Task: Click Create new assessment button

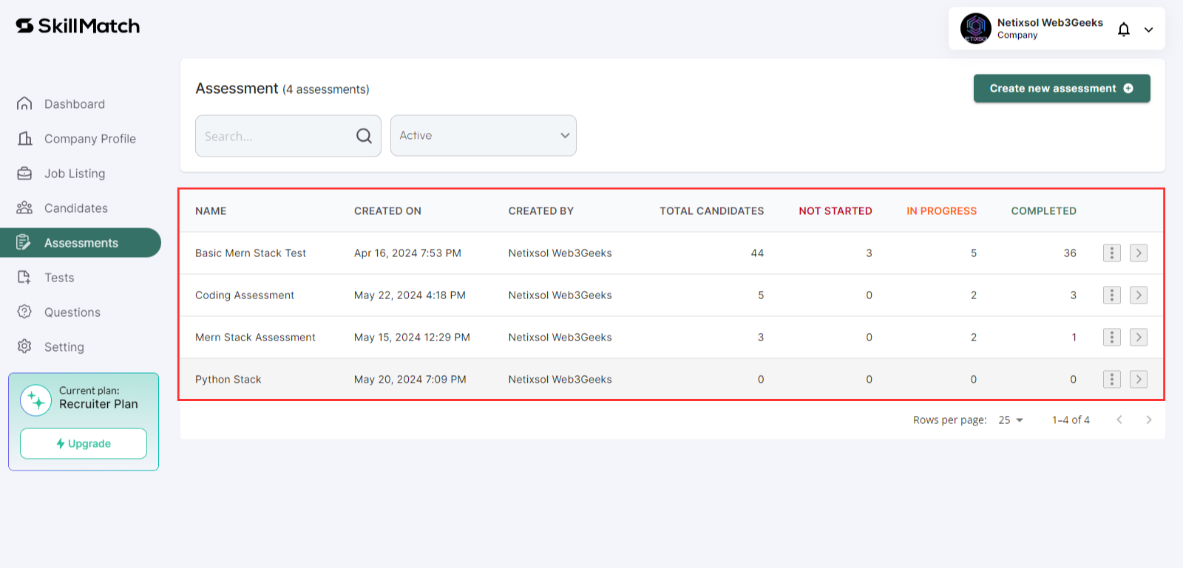Action: (x=1062, y=89)
